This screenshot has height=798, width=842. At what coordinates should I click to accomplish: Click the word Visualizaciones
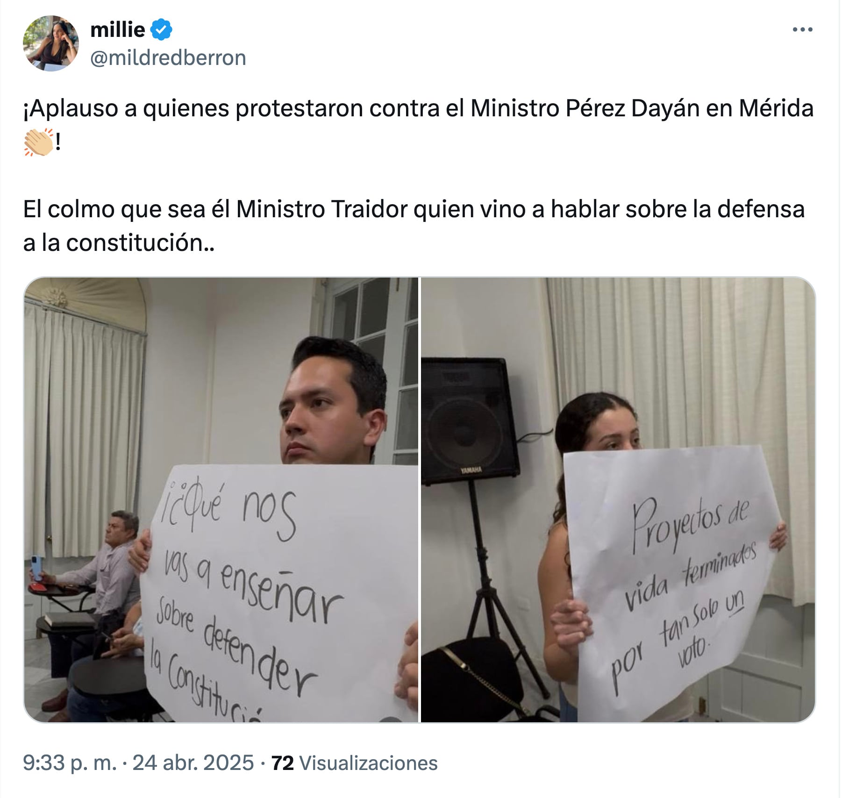[368, 763]
